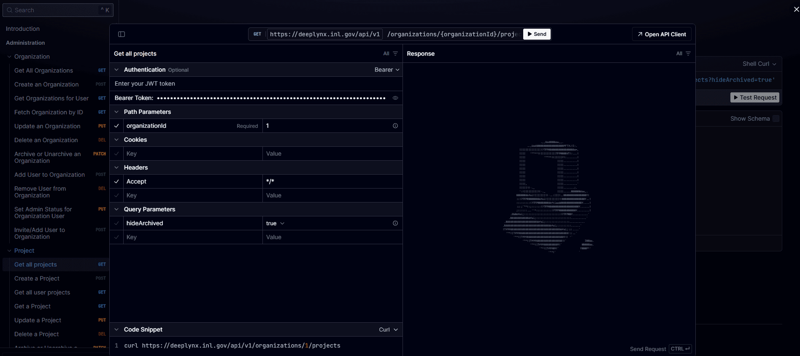
Task: Reveal the Bearer Token with eye icon
Action: 395,98
